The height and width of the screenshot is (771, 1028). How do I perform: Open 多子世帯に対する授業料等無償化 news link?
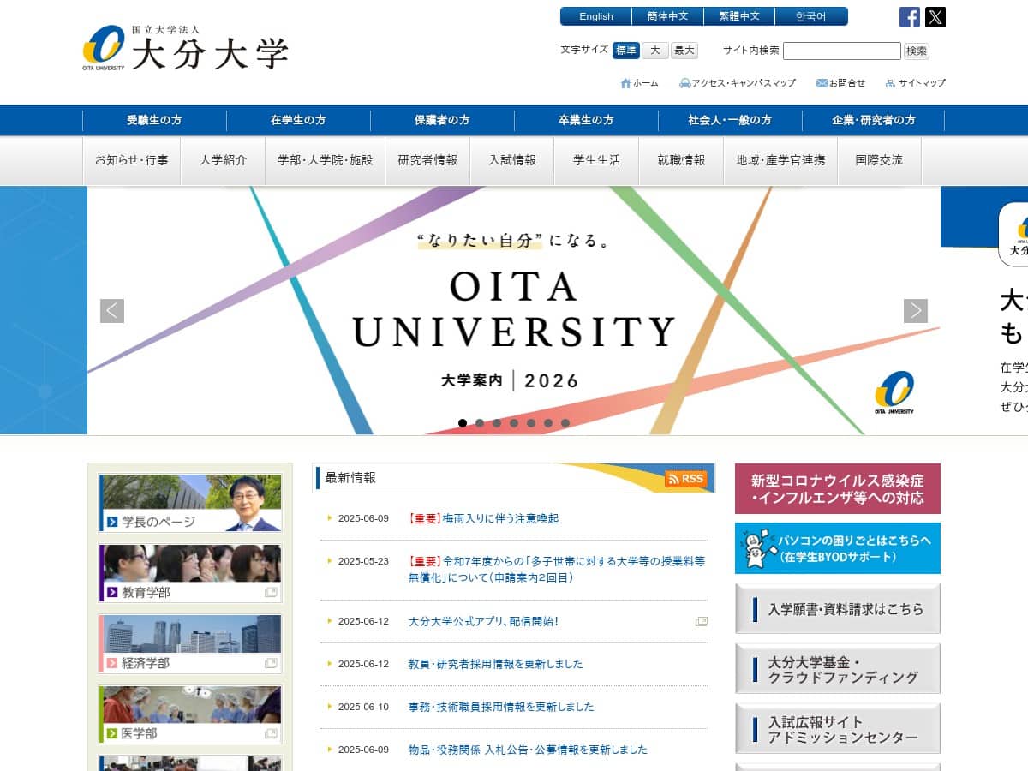click(557, 570)
